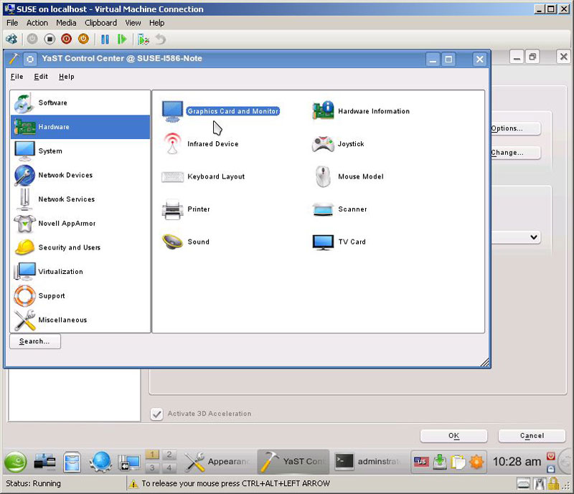
Task: Click OK in background dialog
Action: (x=453, y=436)
